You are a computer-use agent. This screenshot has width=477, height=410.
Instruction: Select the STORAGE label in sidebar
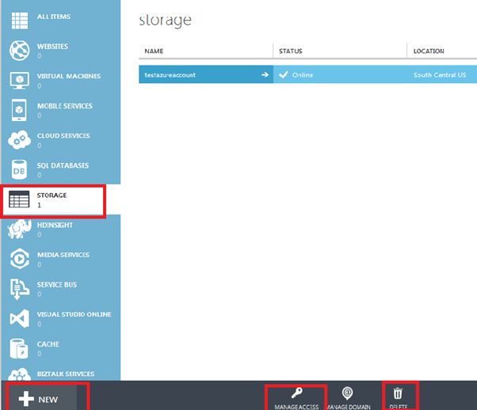52,196
